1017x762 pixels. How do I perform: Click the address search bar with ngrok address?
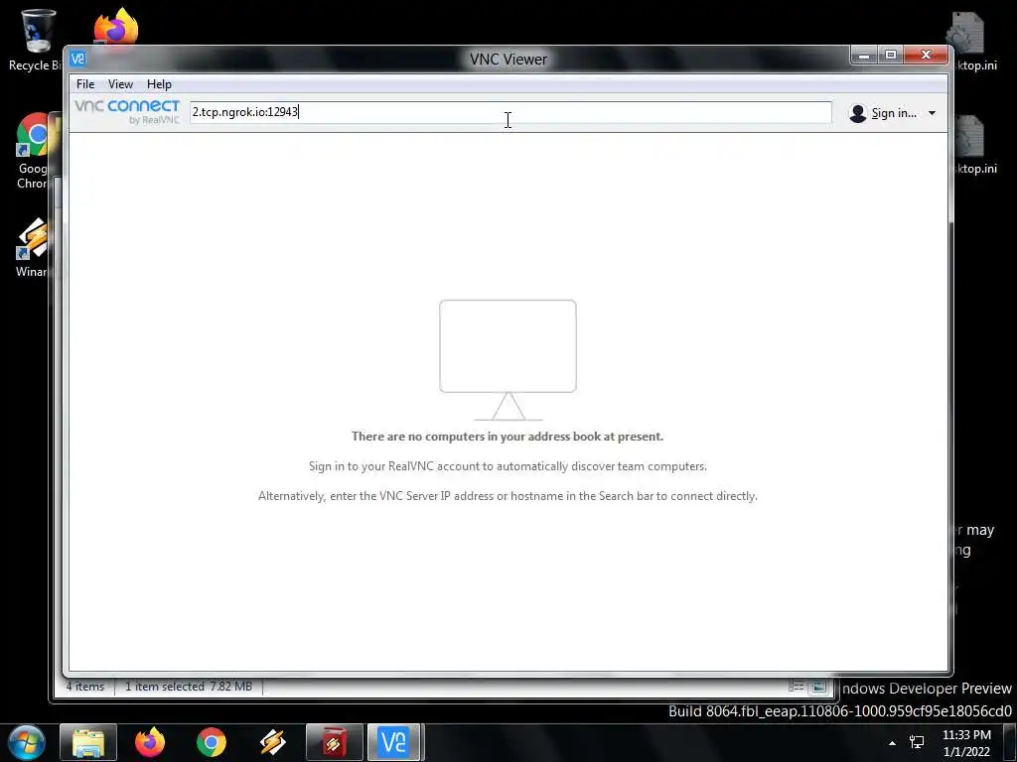pos(510,112)
